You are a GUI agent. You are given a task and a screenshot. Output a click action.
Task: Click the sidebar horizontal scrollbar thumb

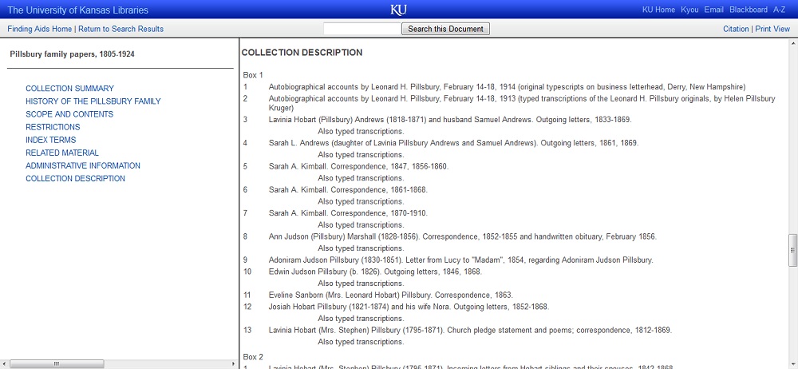[x=57, y=364]
